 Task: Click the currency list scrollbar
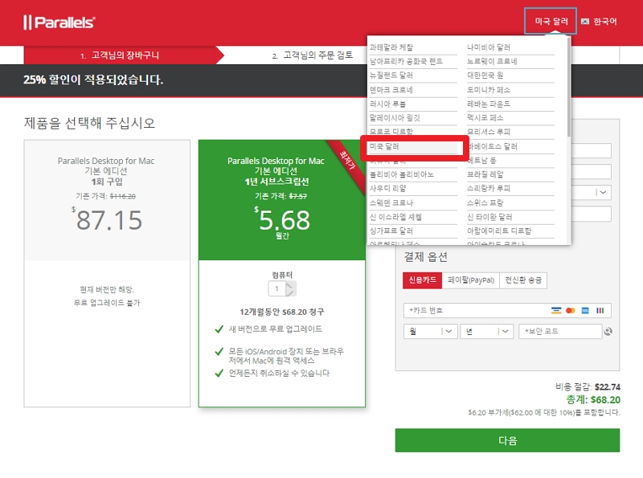pos(568,88)
